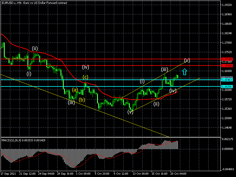Click the cyan 1.16463 price label
Screen dimensions: 236x177
tap(227, 80)
